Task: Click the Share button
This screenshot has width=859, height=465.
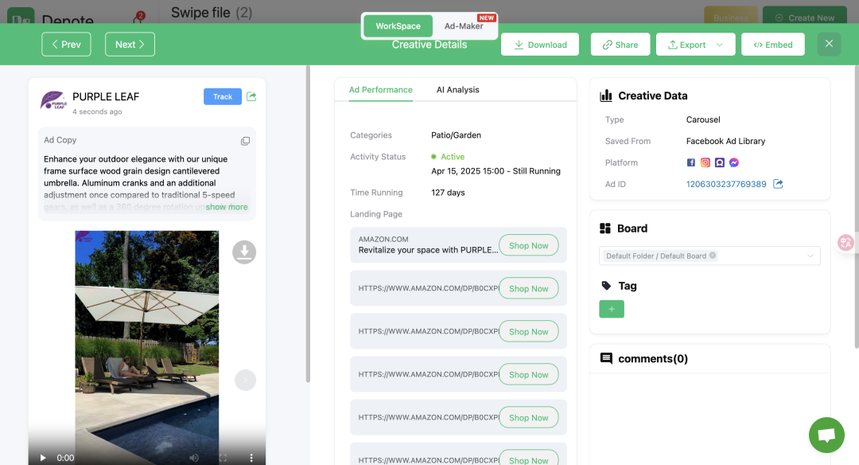Action: pyautogui.click(x=620, y=45)
